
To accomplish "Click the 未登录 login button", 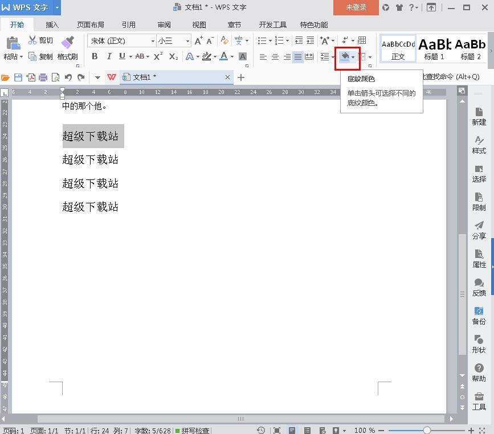I will click(356, 7).
